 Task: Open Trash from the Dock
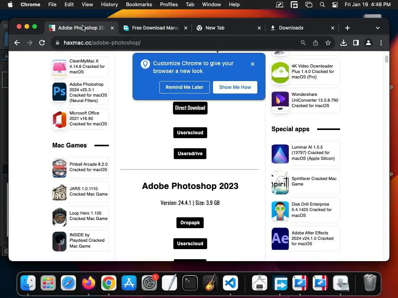click(370, 282)
